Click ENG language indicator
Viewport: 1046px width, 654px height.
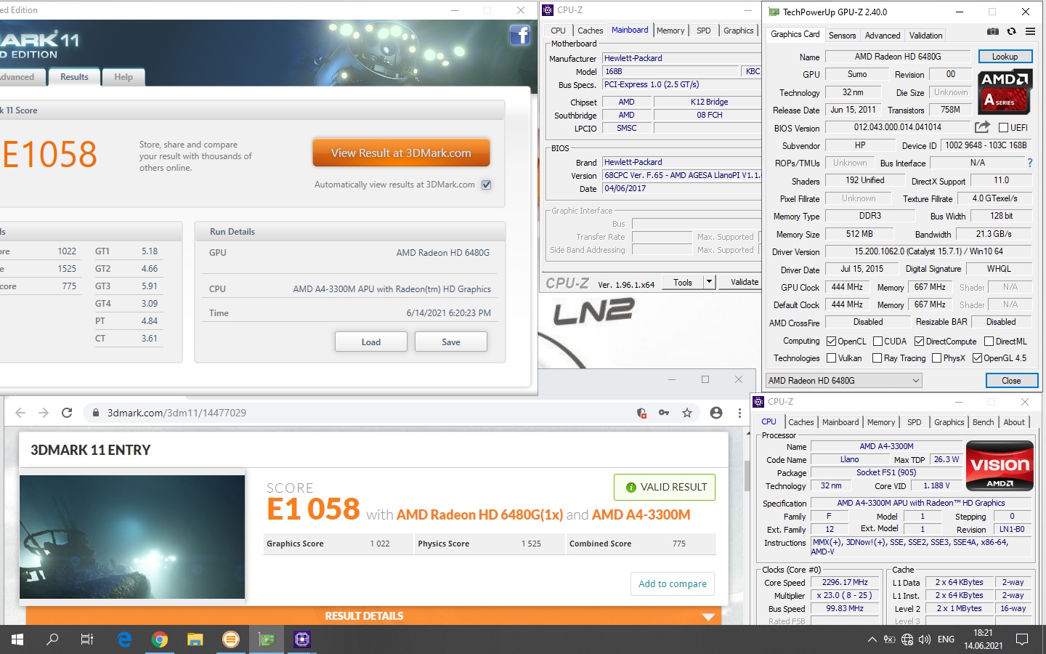tap(946, 639)
